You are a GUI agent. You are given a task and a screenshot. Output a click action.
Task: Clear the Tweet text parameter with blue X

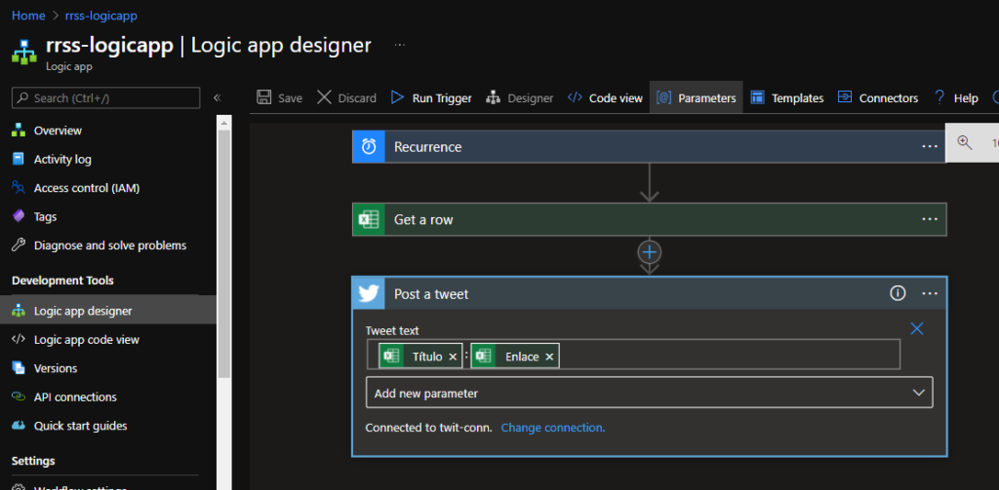(x=917, y=328)
